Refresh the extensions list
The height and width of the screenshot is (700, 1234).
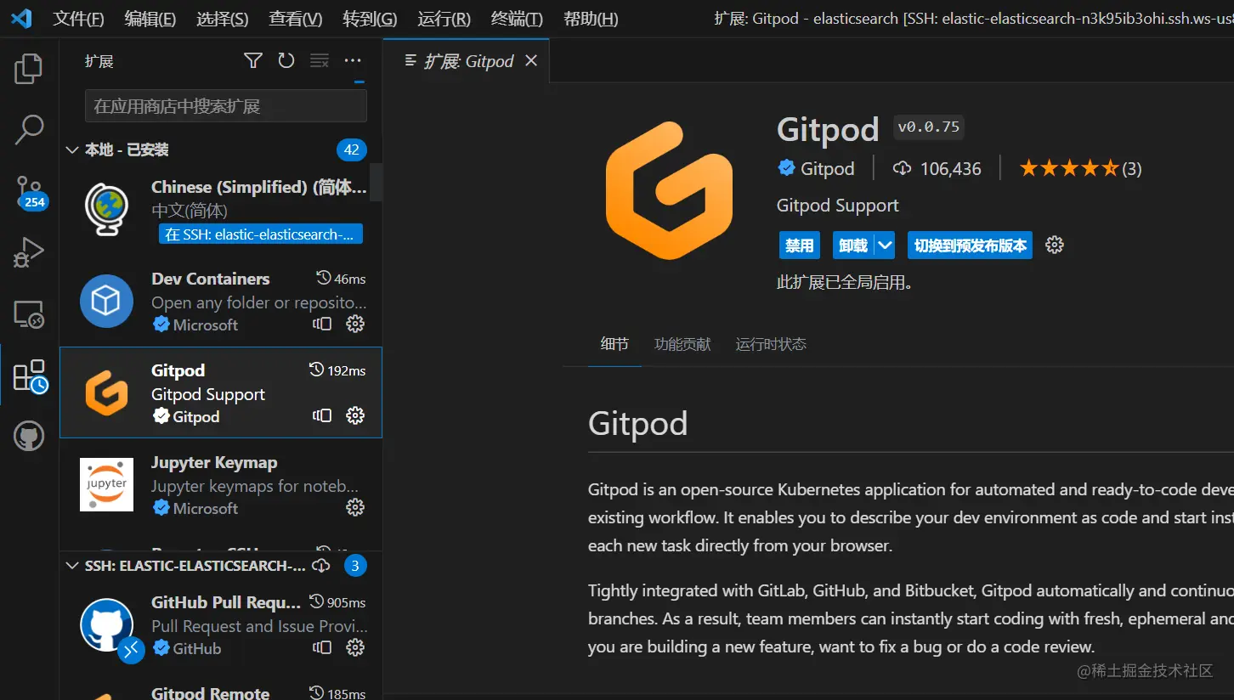click(286, 60)
